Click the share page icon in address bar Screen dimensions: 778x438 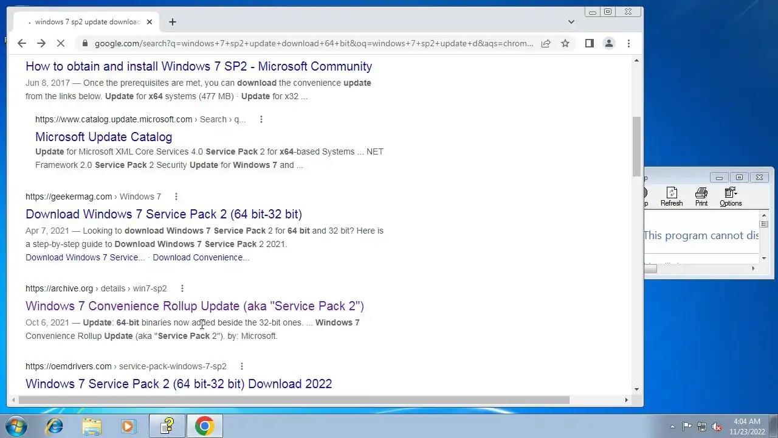tap(546, 43)
